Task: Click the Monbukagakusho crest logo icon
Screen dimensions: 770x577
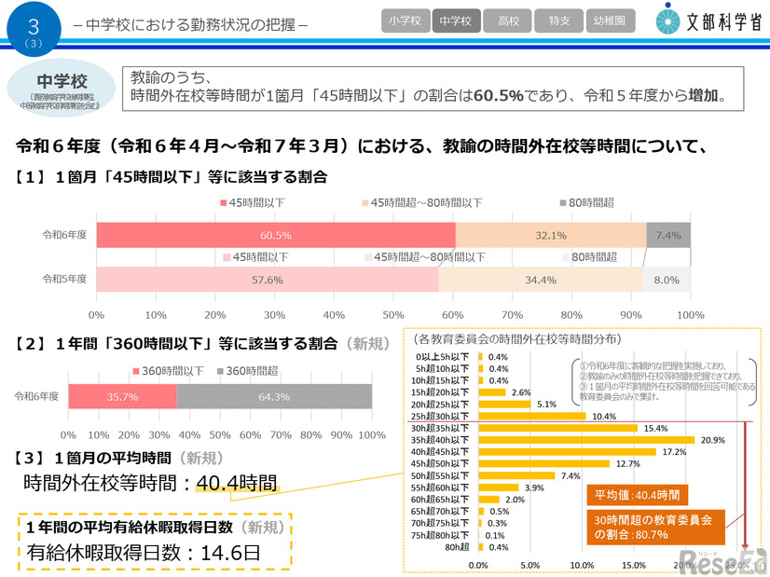Action: tap(667, 21)
